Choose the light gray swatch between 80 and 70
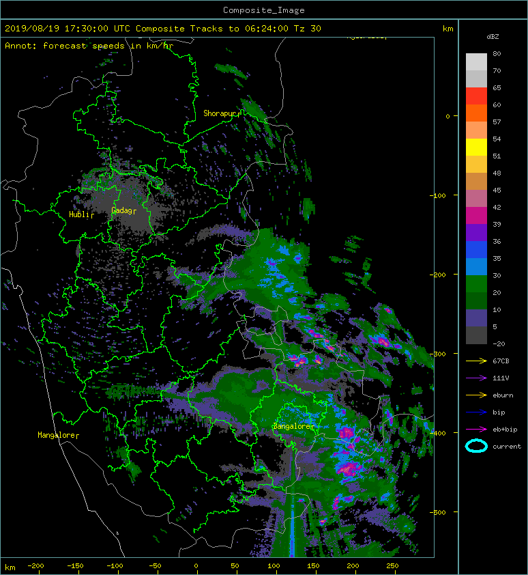This screenshot has width=528, height=575. pos(476,62)
